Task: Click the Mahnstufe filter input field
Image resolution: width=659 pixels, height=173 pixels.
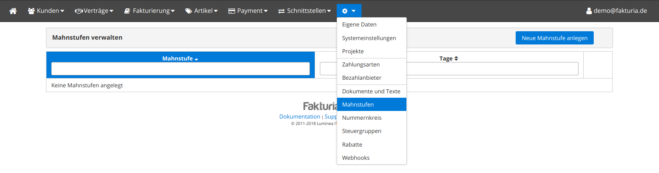Action: 180,69
